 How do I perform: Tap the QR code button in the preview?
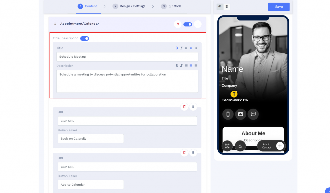[227, 146]
